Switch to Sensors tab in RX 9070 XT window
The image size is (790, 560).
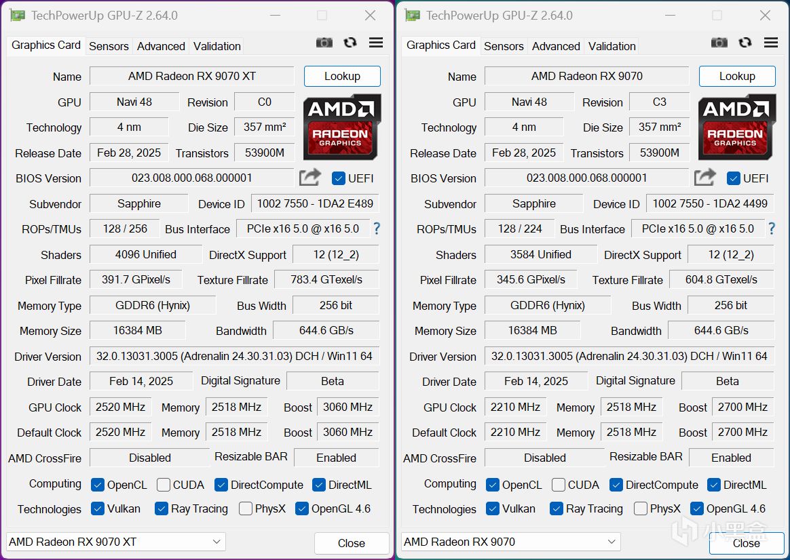109,46
